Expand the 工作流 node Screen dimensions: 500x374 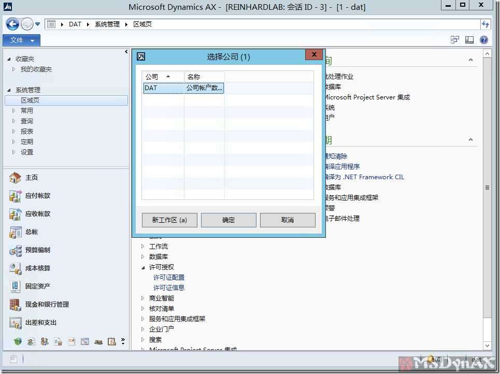[x=143, y=246]
